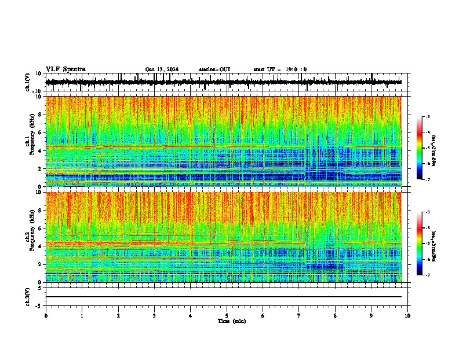Click the "2" kHz tick on ch.2 spectrogram axis
Viewport: 459px width, 354px height.
tap(40, 264)
